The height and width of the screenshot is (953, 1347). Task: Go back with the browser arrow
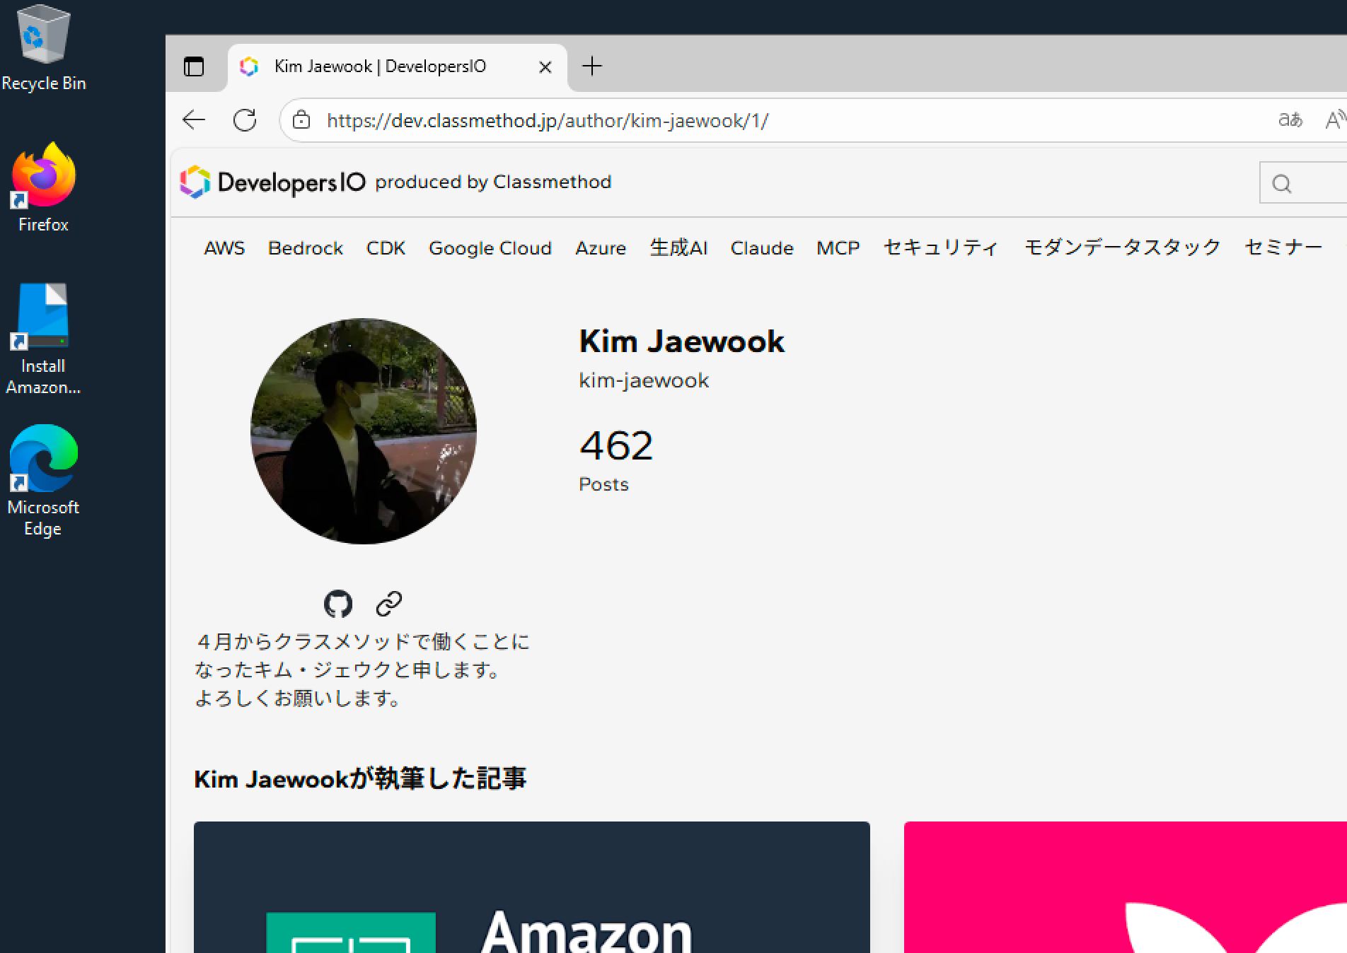(194, 120)
